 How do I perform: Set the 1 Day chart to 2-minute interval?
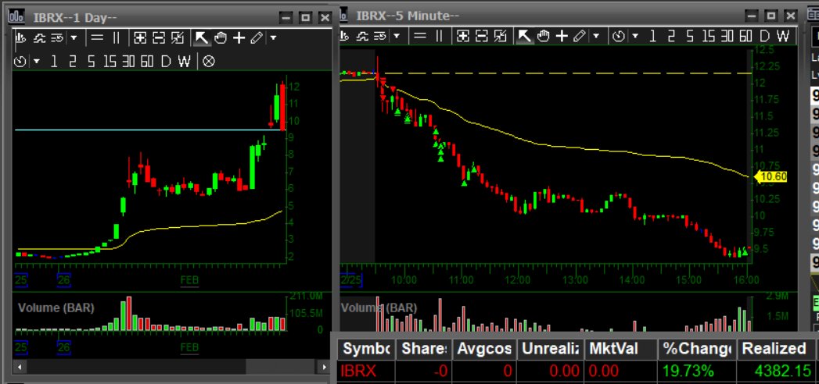click(72, 62)
